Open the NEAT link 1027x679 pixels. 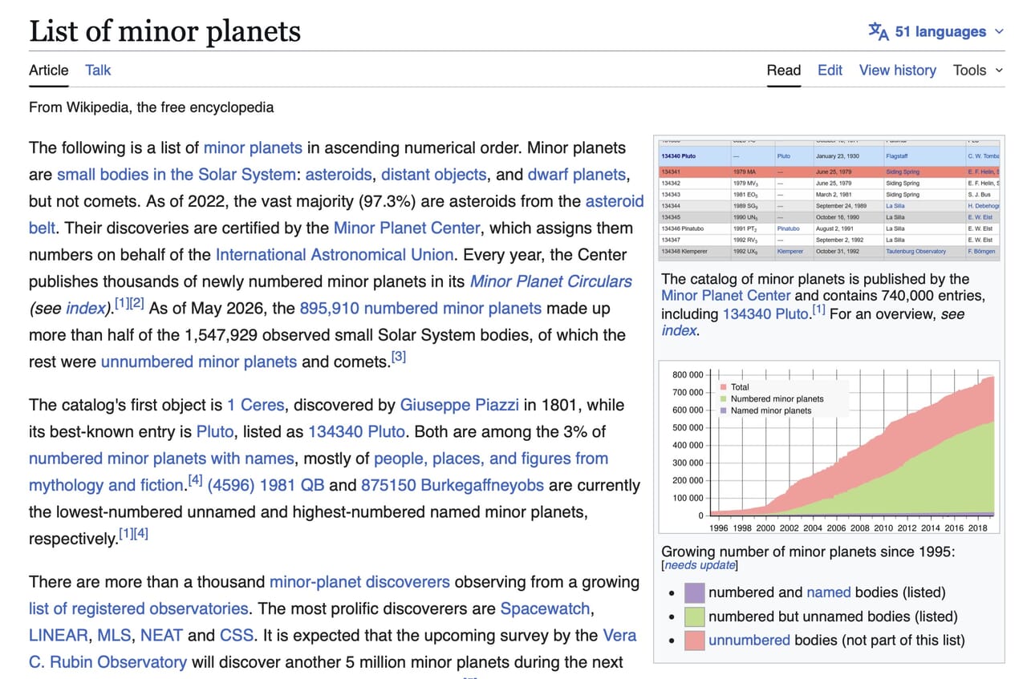pos(161,636)
